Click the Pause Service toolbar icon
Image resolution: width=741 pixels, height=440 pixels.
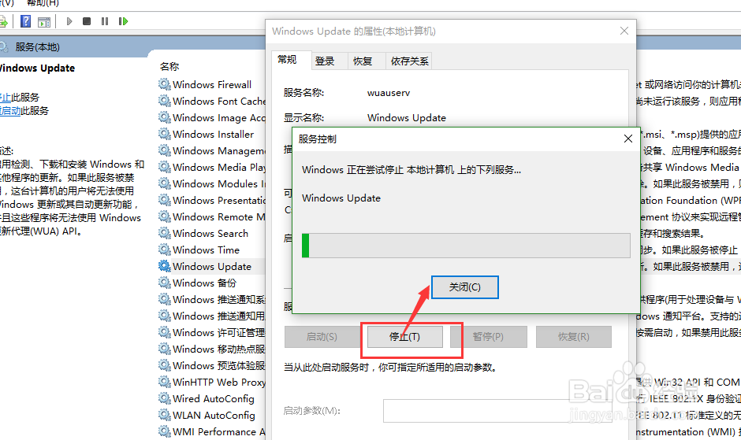pyautogui.click(x=104, y=21)
